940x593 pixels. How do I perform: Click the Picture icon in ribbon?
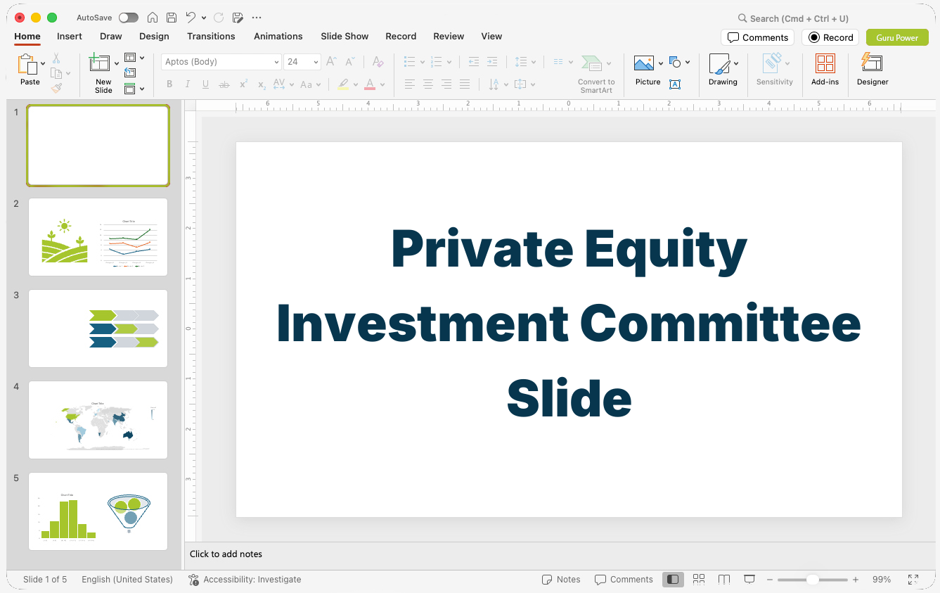[644, 64]
